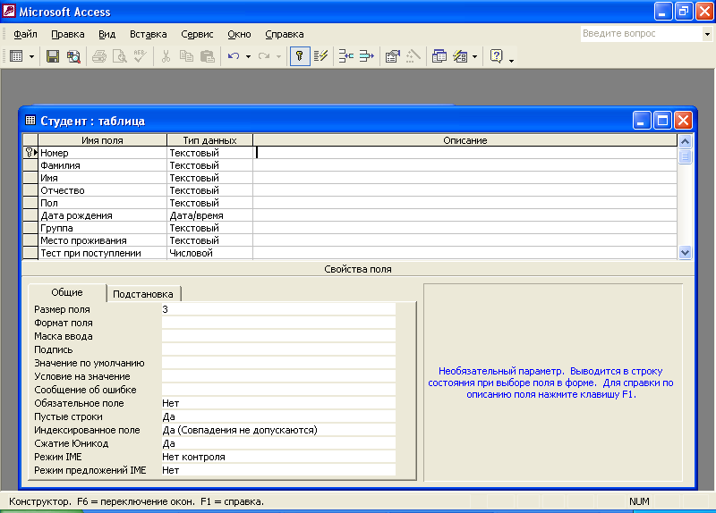This screenshot has height=513, width=716.
Task: Click the Имя field name cell
Action: tap(102, 178)
